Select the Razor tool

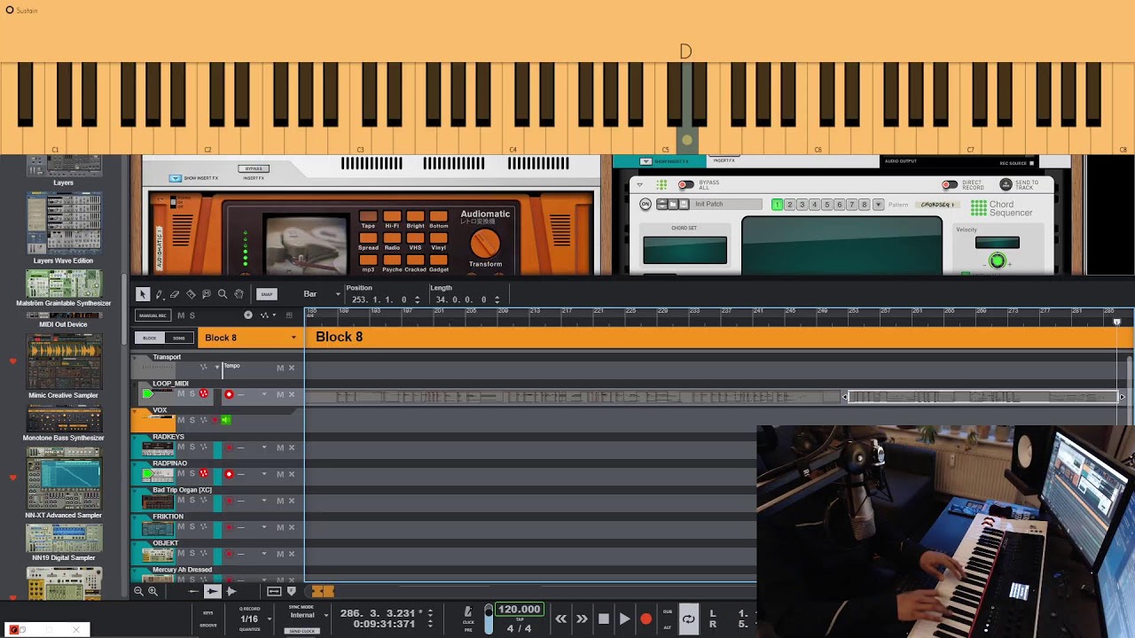pyautogui.click(x=191, y=294)
